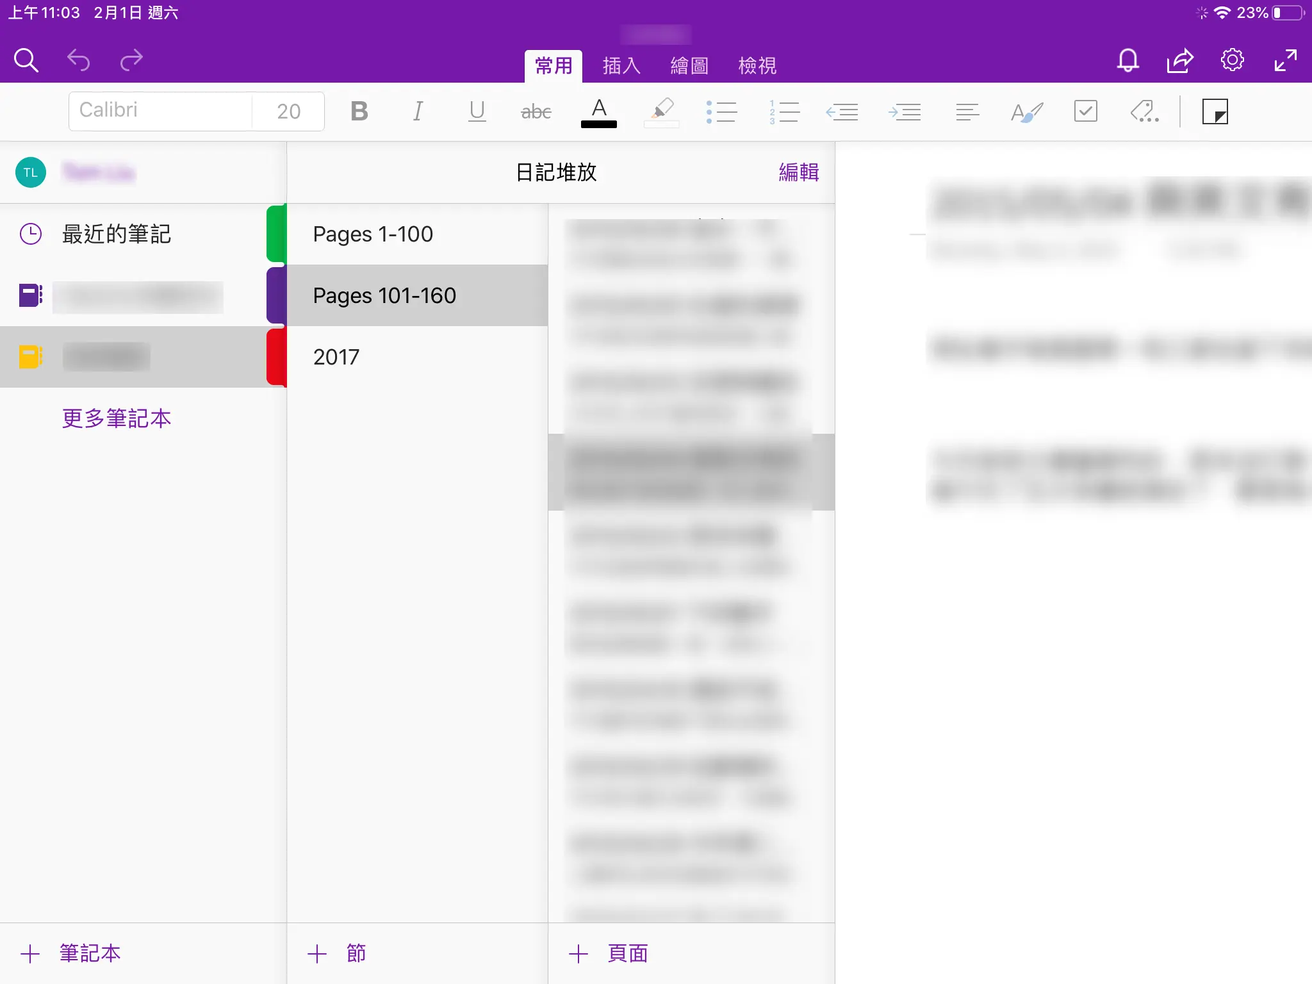
Task: Select the yellow notebook in sidebar
Action: tap(133, 357)
